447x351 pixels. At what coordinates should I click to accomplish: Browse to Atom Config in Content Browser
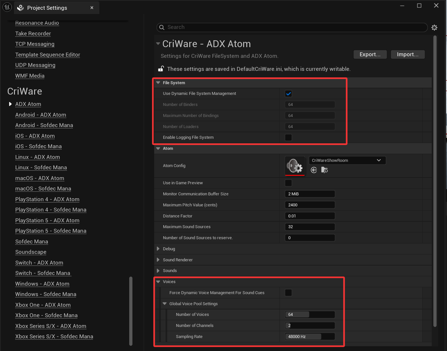pyautogui.click(x=324, y=170)
